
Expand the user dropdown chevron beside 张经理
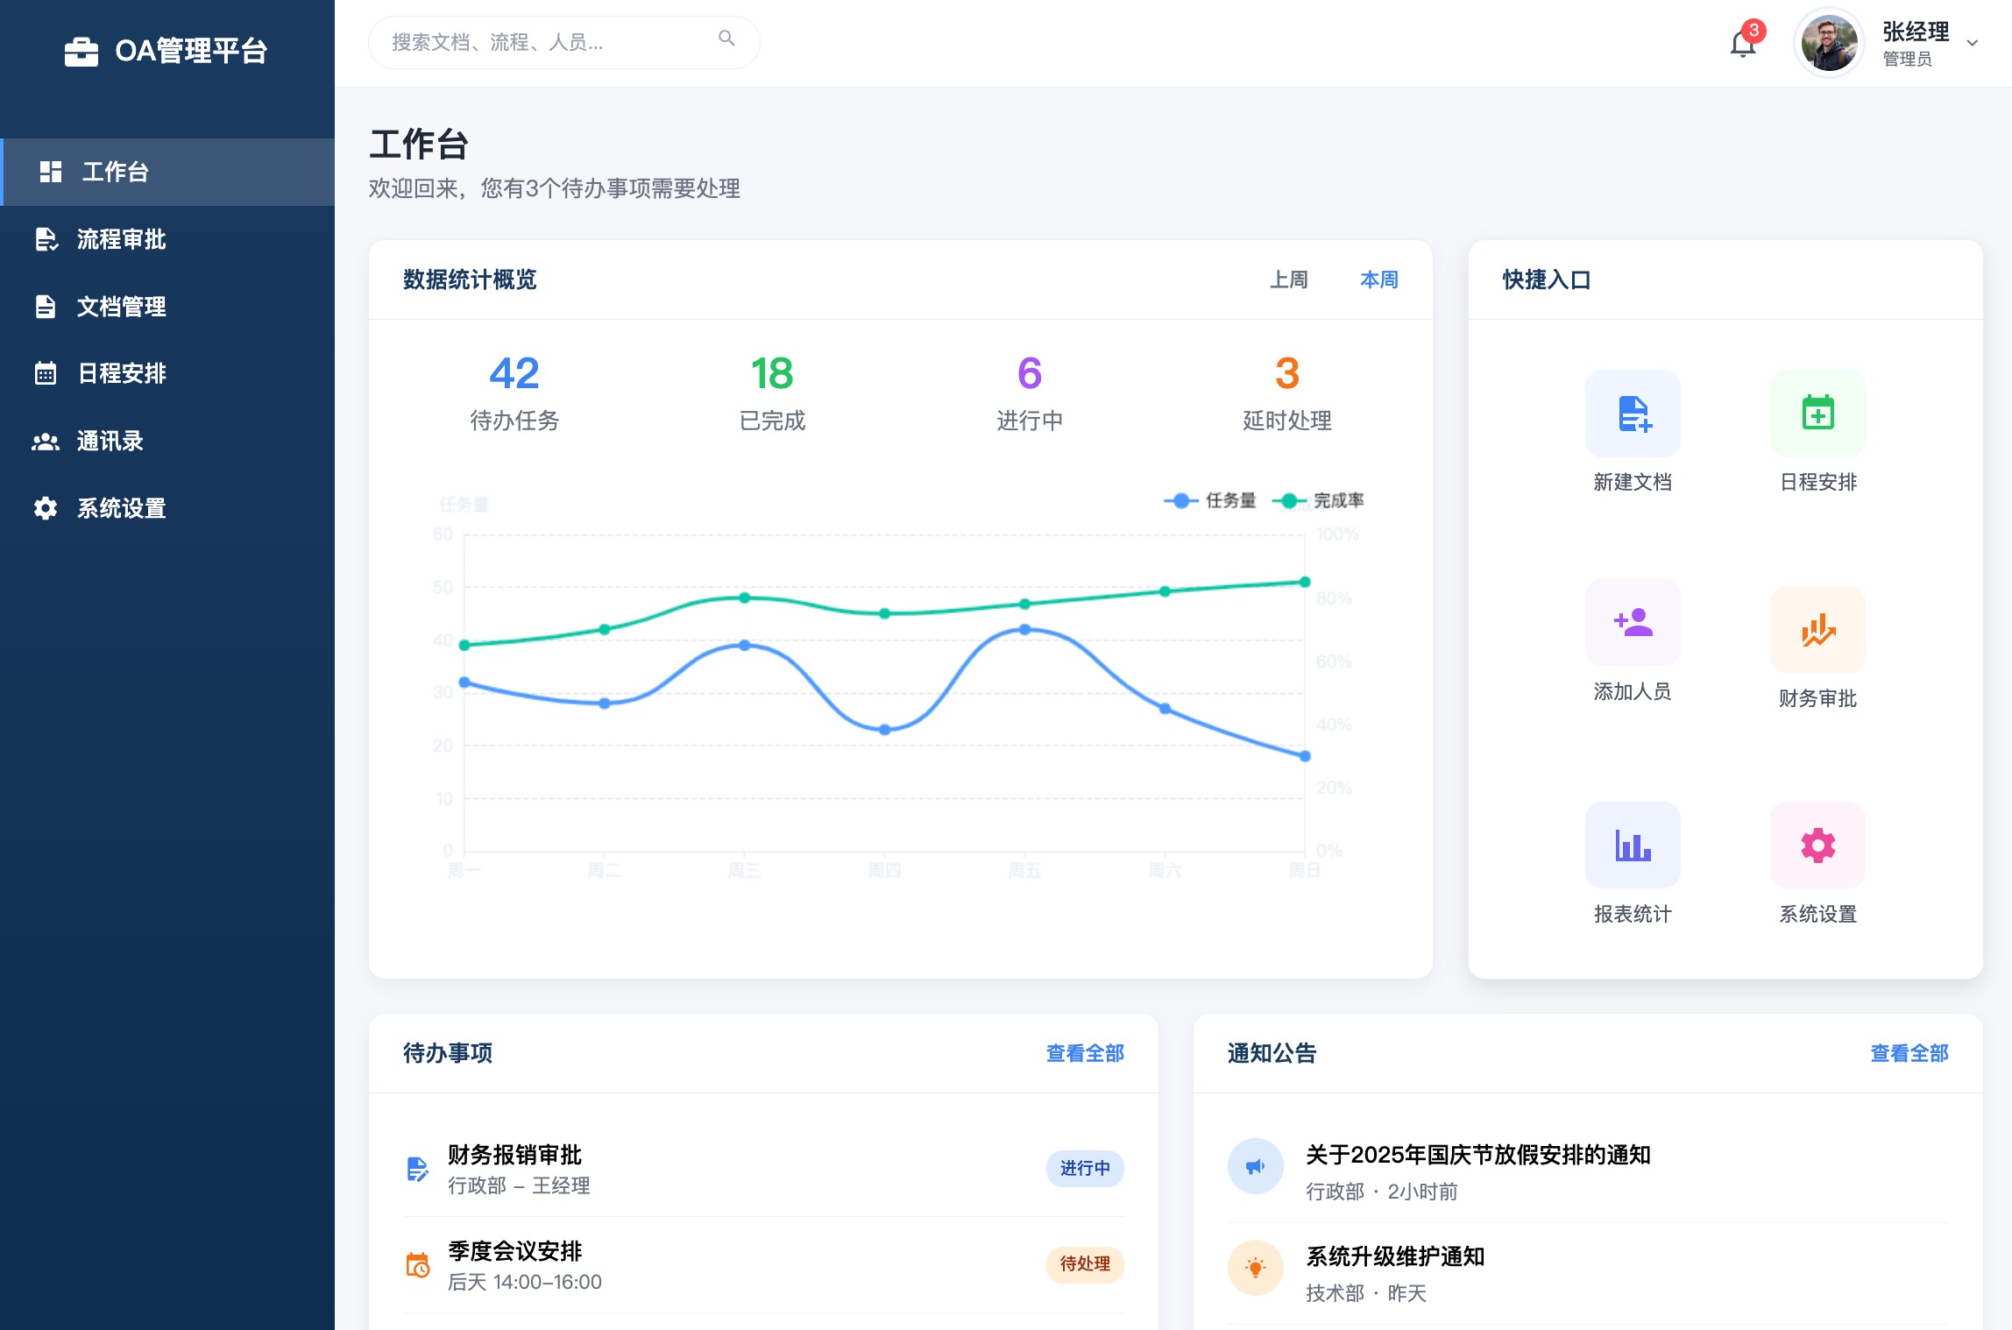coord(1973,43)
